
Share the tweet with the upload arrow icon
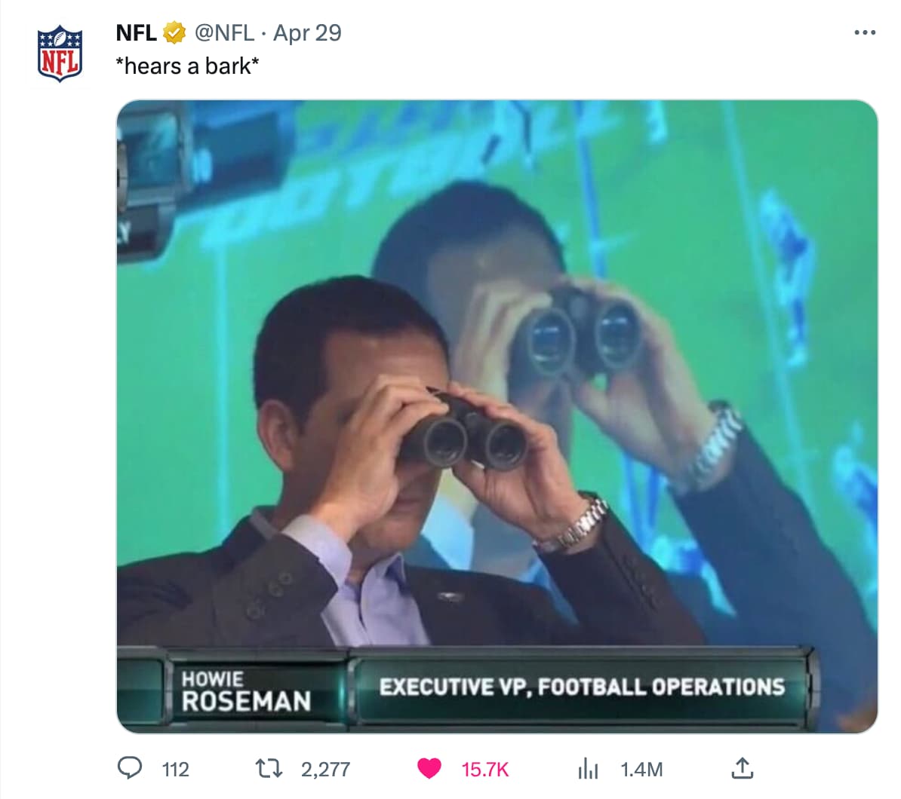click(x=742, y=768)
